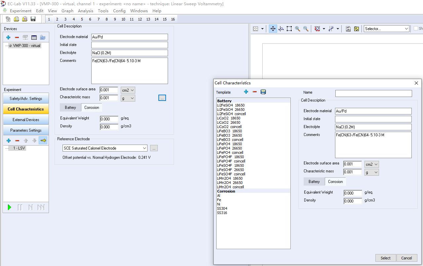Screen dimensions: 423x266
Task: Open the Safety/Adv. Settings section
Action: [26, 99]
